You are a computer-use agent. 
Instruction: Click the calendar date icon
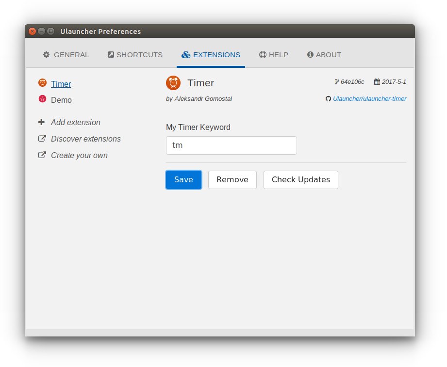377,82
